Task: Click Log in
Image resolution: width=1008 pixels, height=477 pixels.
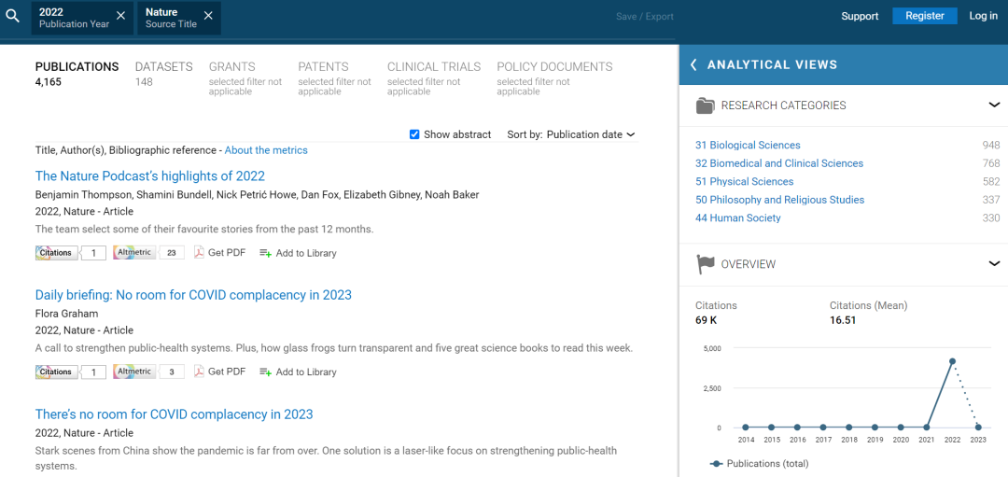Action: [x=983, y=16]
